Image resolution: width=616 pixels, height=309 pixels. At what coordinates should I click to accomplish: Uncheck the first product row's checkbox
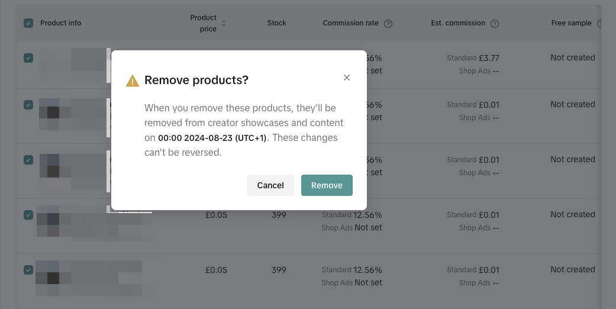click(28, 58)
